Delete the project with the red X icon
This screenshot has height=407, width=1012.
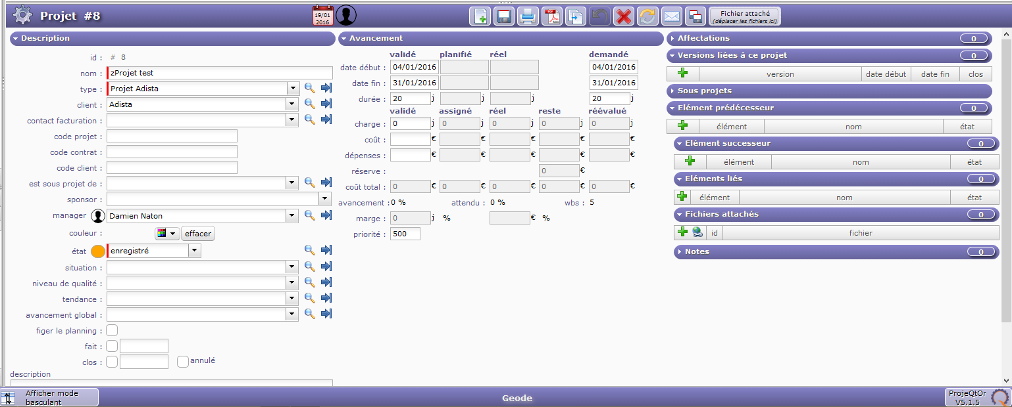[623, 16]
